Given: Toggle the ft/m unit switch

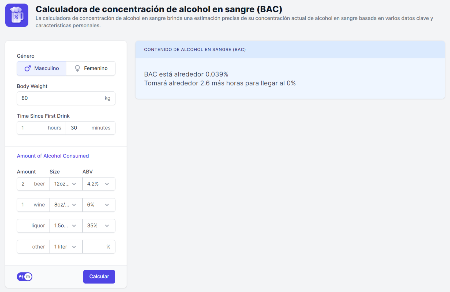Looking at the screenshot, I should 25,277.
